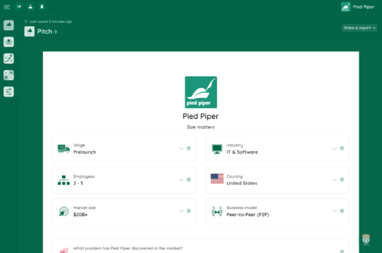Open the team people icon in sidebar
Screen dimensions: 382x253
pyautogui.click(x=8, y=42)
